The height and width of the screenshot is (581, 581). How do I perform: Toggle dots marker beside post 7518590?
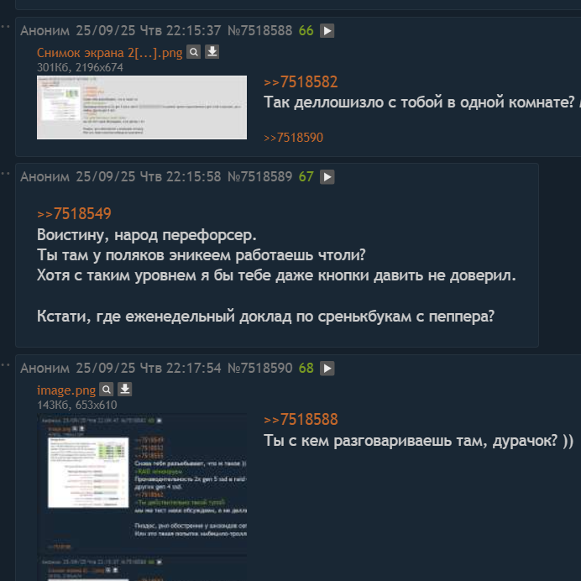pyautogui.click(x=5, y=365)
